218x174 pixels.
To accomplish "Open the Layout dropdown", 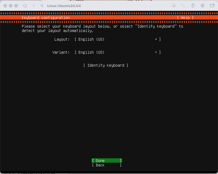I will 118,39.
